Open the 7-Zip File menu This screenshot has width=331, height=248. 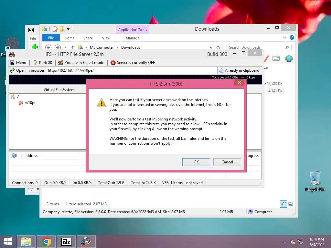33,38
